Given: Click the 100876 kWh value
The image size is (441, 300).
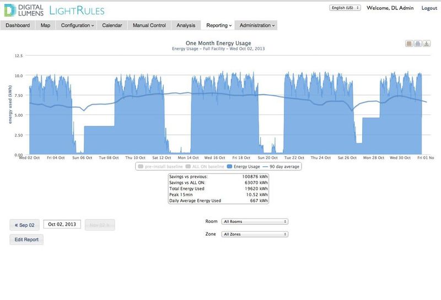Looking at the screenshot, I should click(255, 177).
